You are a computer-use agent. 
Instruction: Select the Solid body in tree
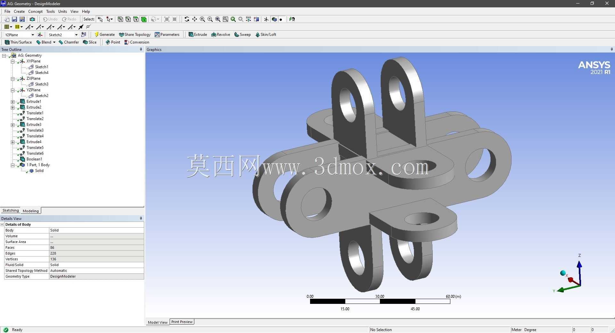[39, 171]
